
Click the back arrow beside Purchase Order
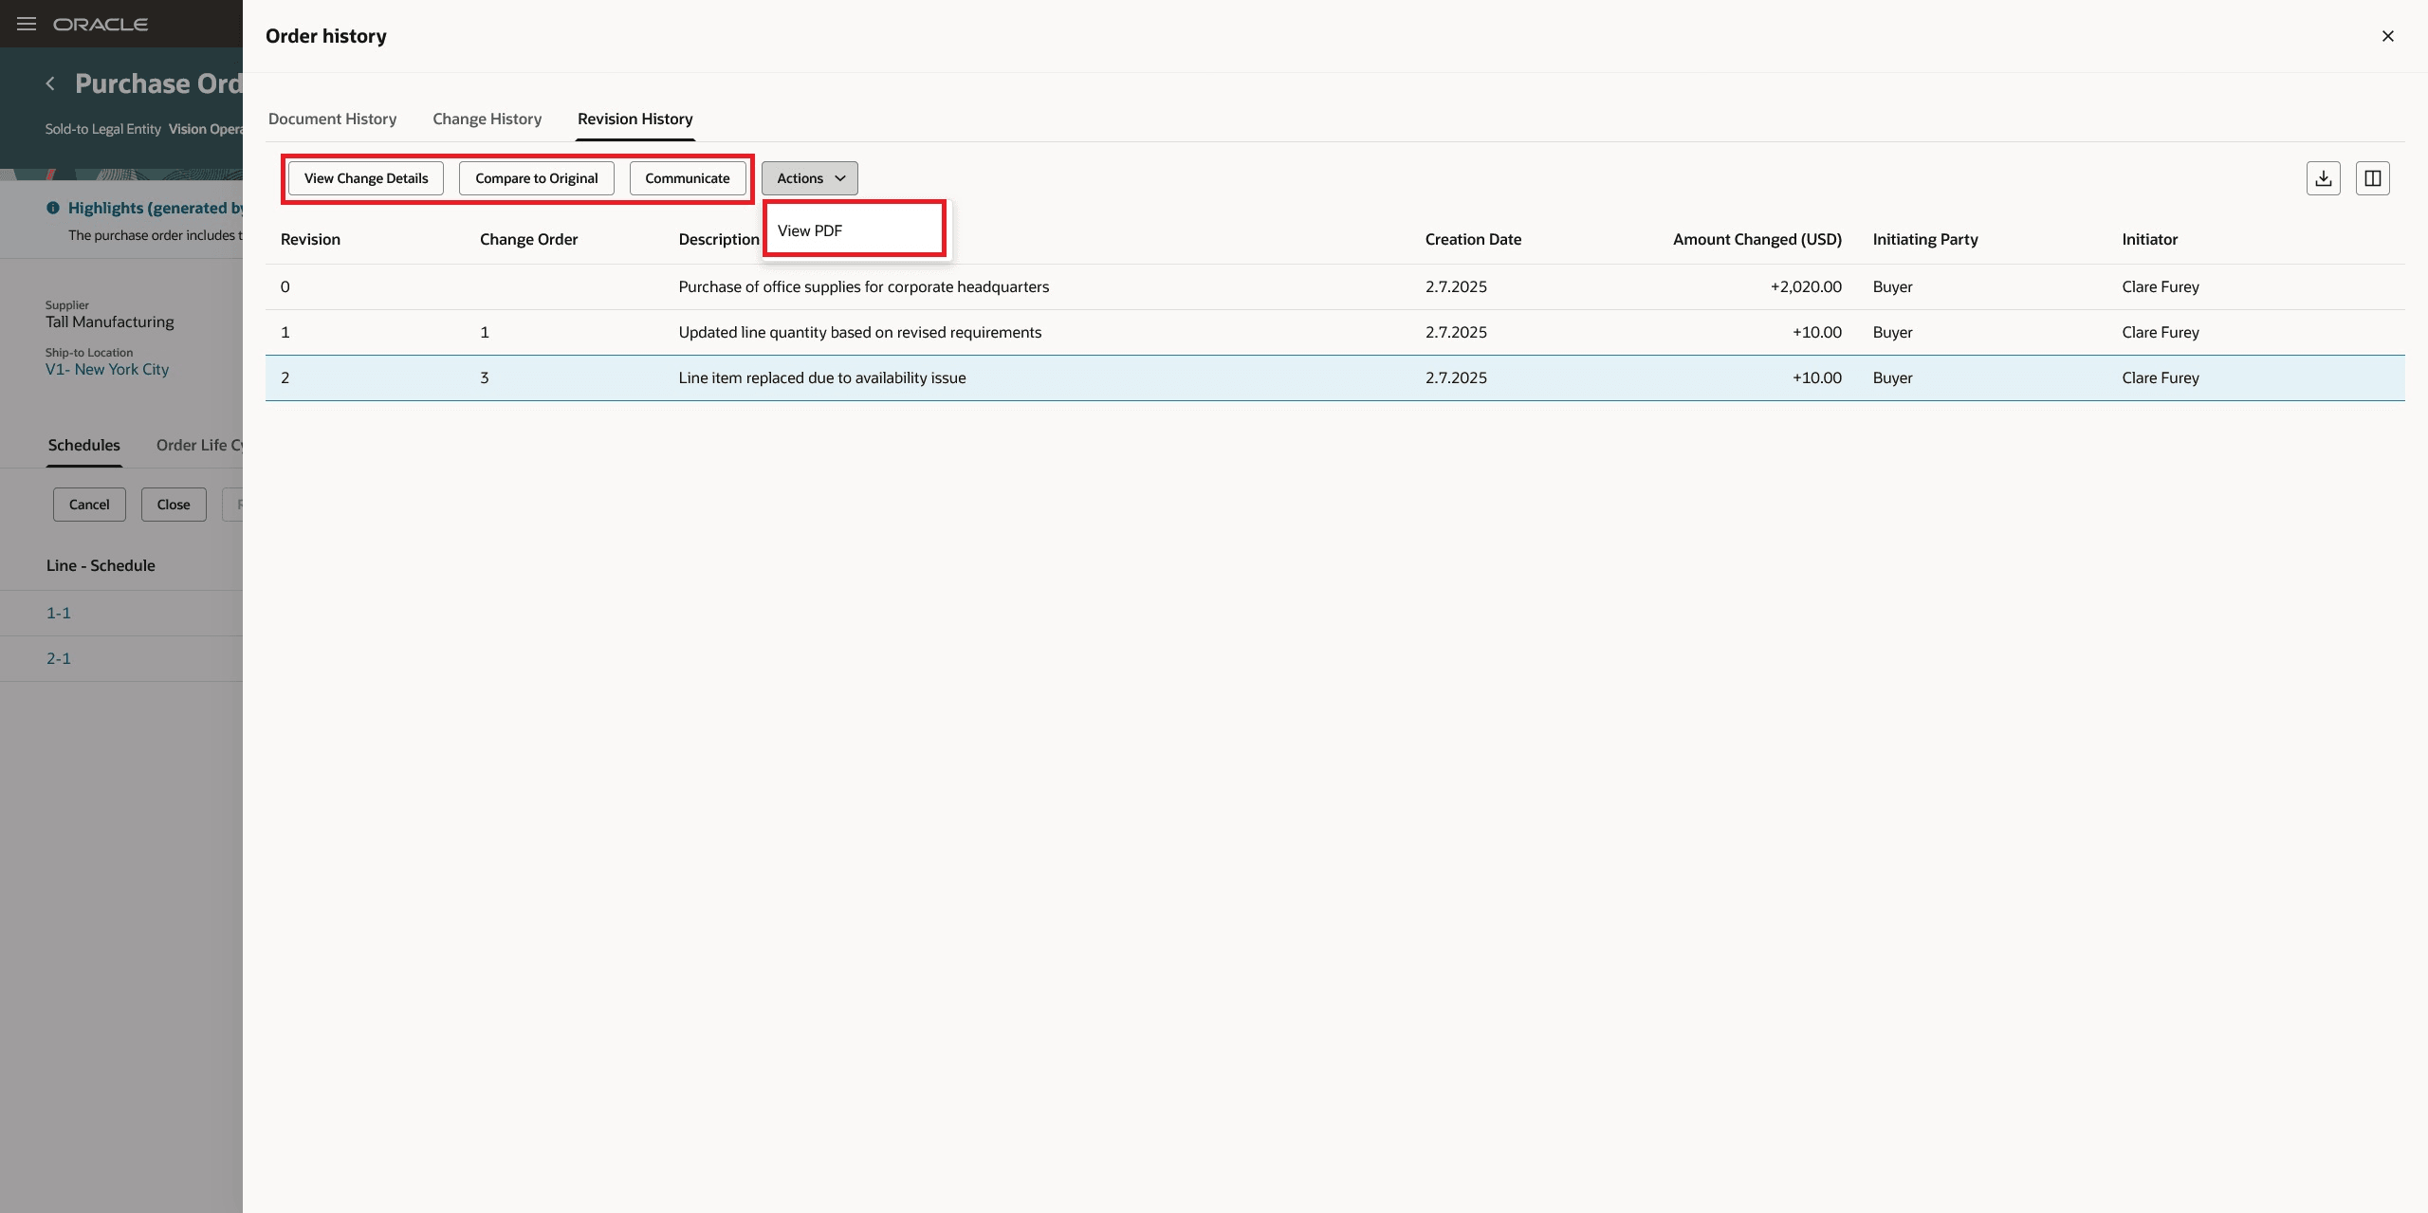pyautogui.click(x=50, y=83)
